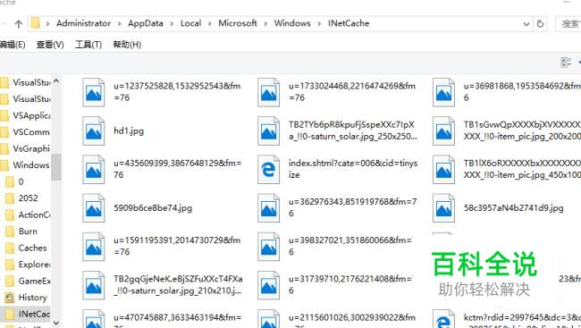
Task: Select the 2052 folder in tree
Action: pos(21,198)
